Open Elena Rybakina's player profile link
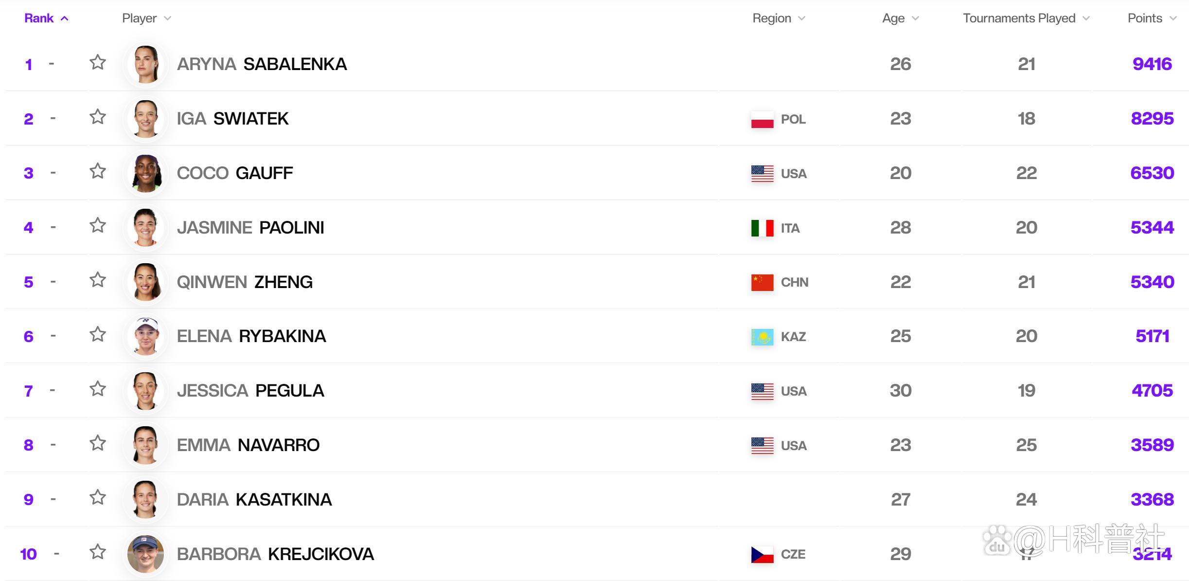1189x581 pixels. (251, 336)
